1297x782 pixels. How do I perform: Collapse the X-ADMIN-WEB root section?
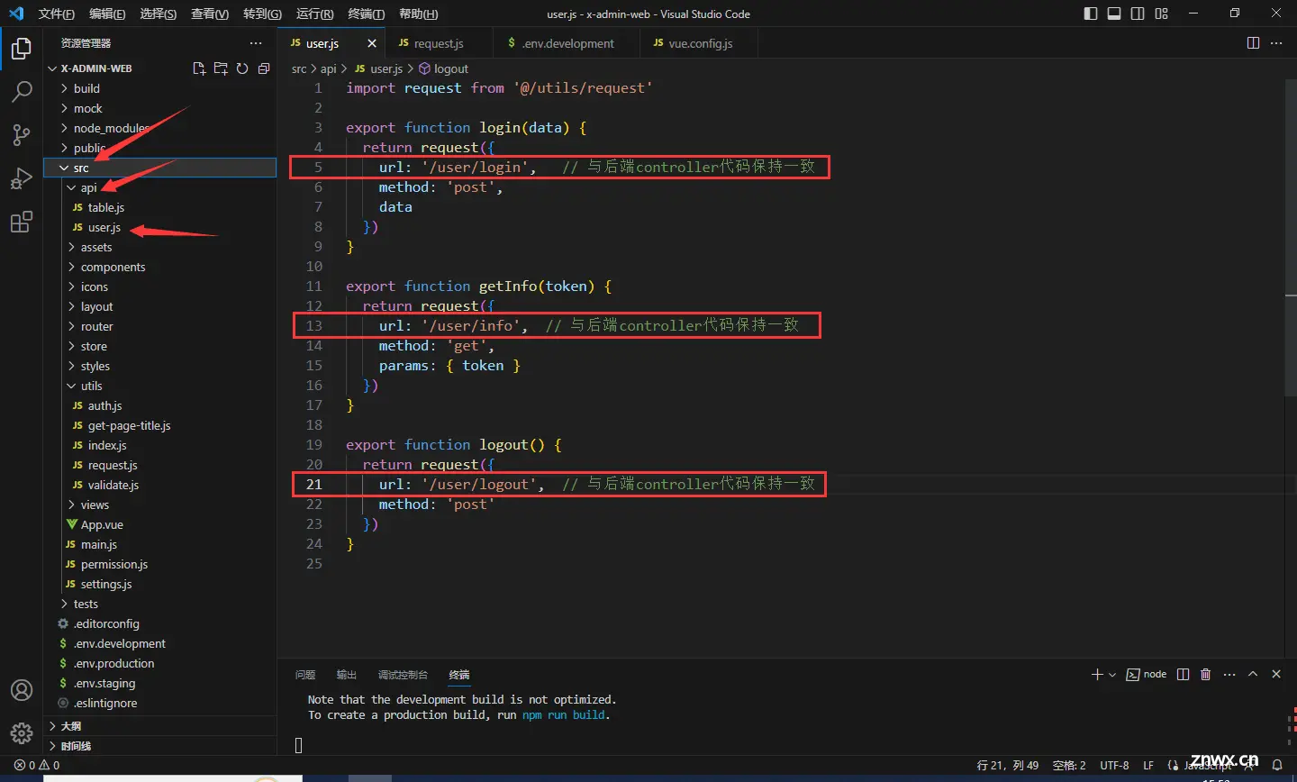click(x=95, y=68)
